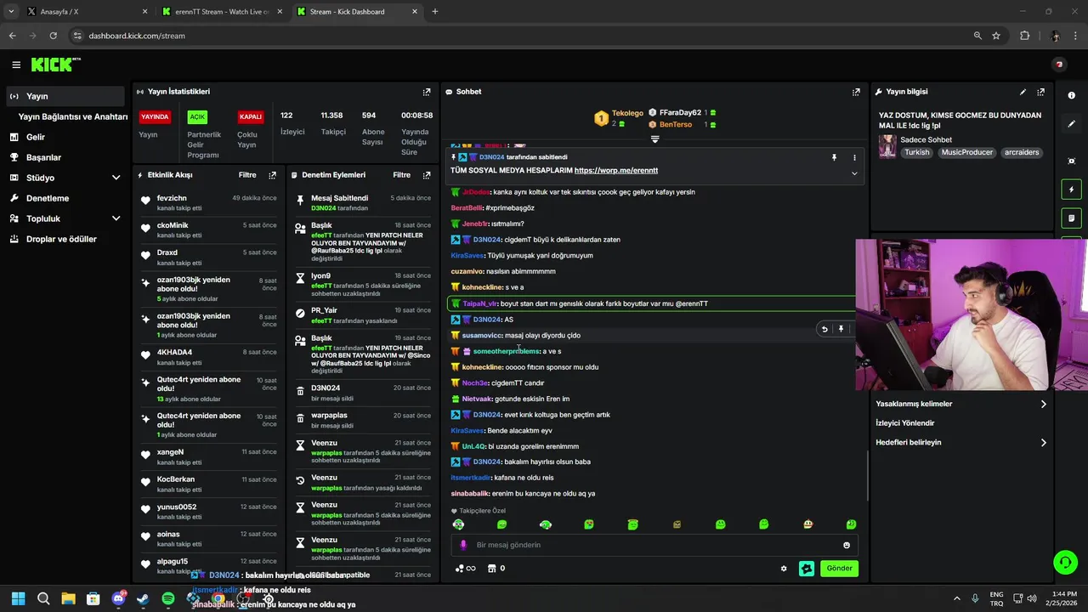Open the Yayın sidebar item
Viewport: 1088px width, 612px height.
[x=65, y=96]
